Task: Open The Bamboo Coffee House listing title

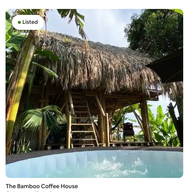Action: point(42,186)
